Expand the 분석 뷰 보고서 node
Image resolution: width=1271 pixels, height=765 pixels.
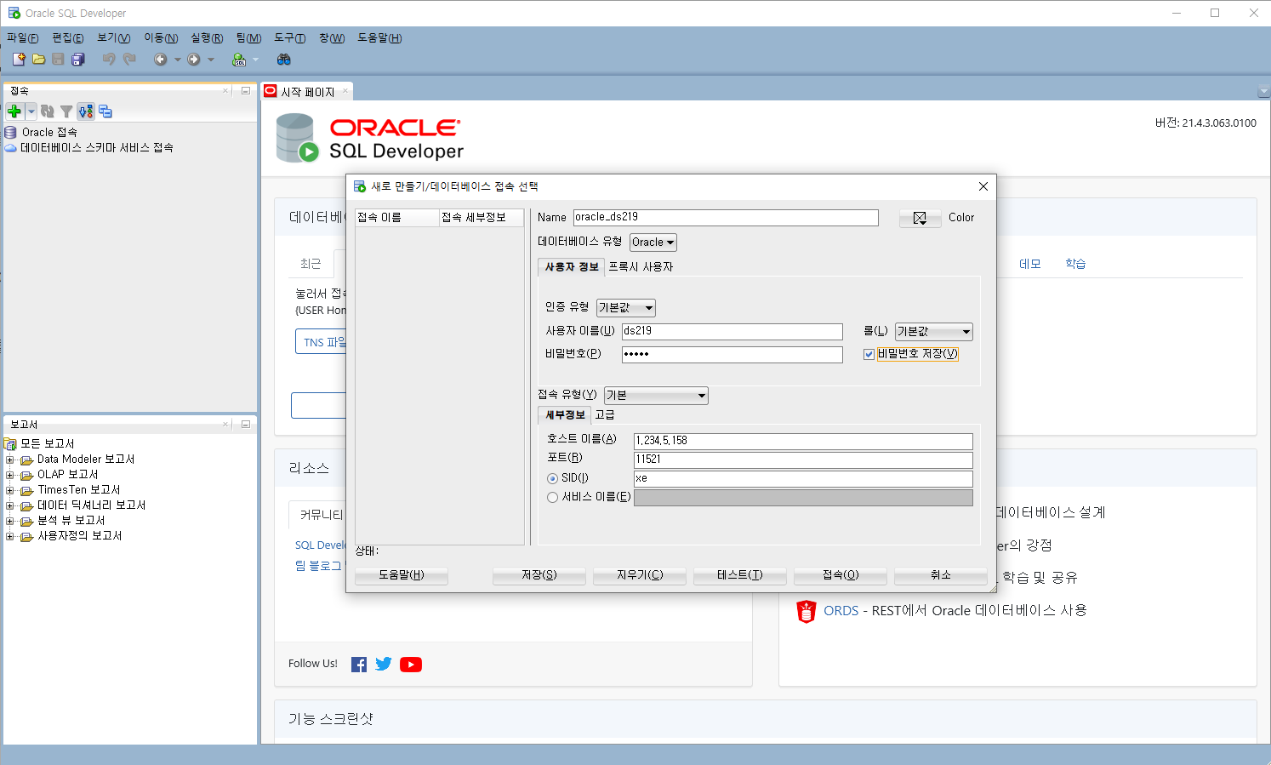click(x=10, y=521)
